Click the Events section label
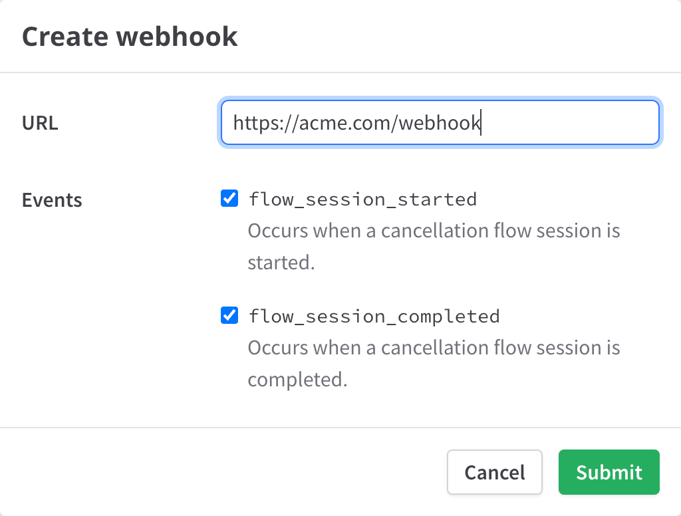The width and height of the screenshot is (681, 516). click(x=52, y=199)
